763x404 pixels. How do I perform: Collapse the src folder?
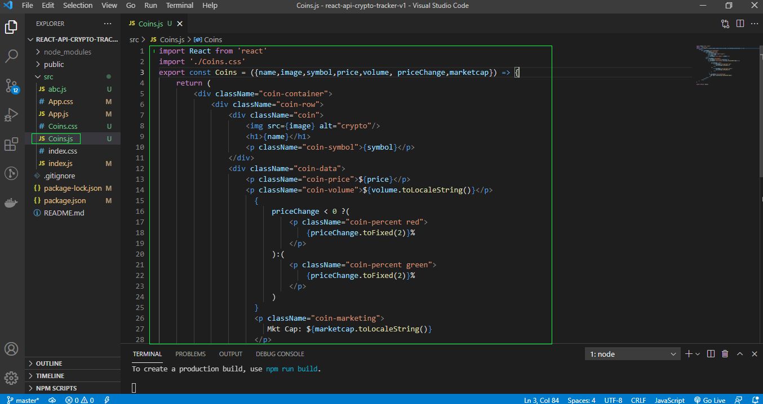click(x=73, y=77)
